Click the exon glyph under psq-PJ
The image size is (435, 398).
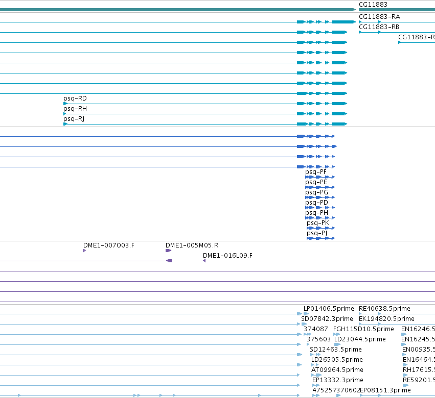[320, 238]
